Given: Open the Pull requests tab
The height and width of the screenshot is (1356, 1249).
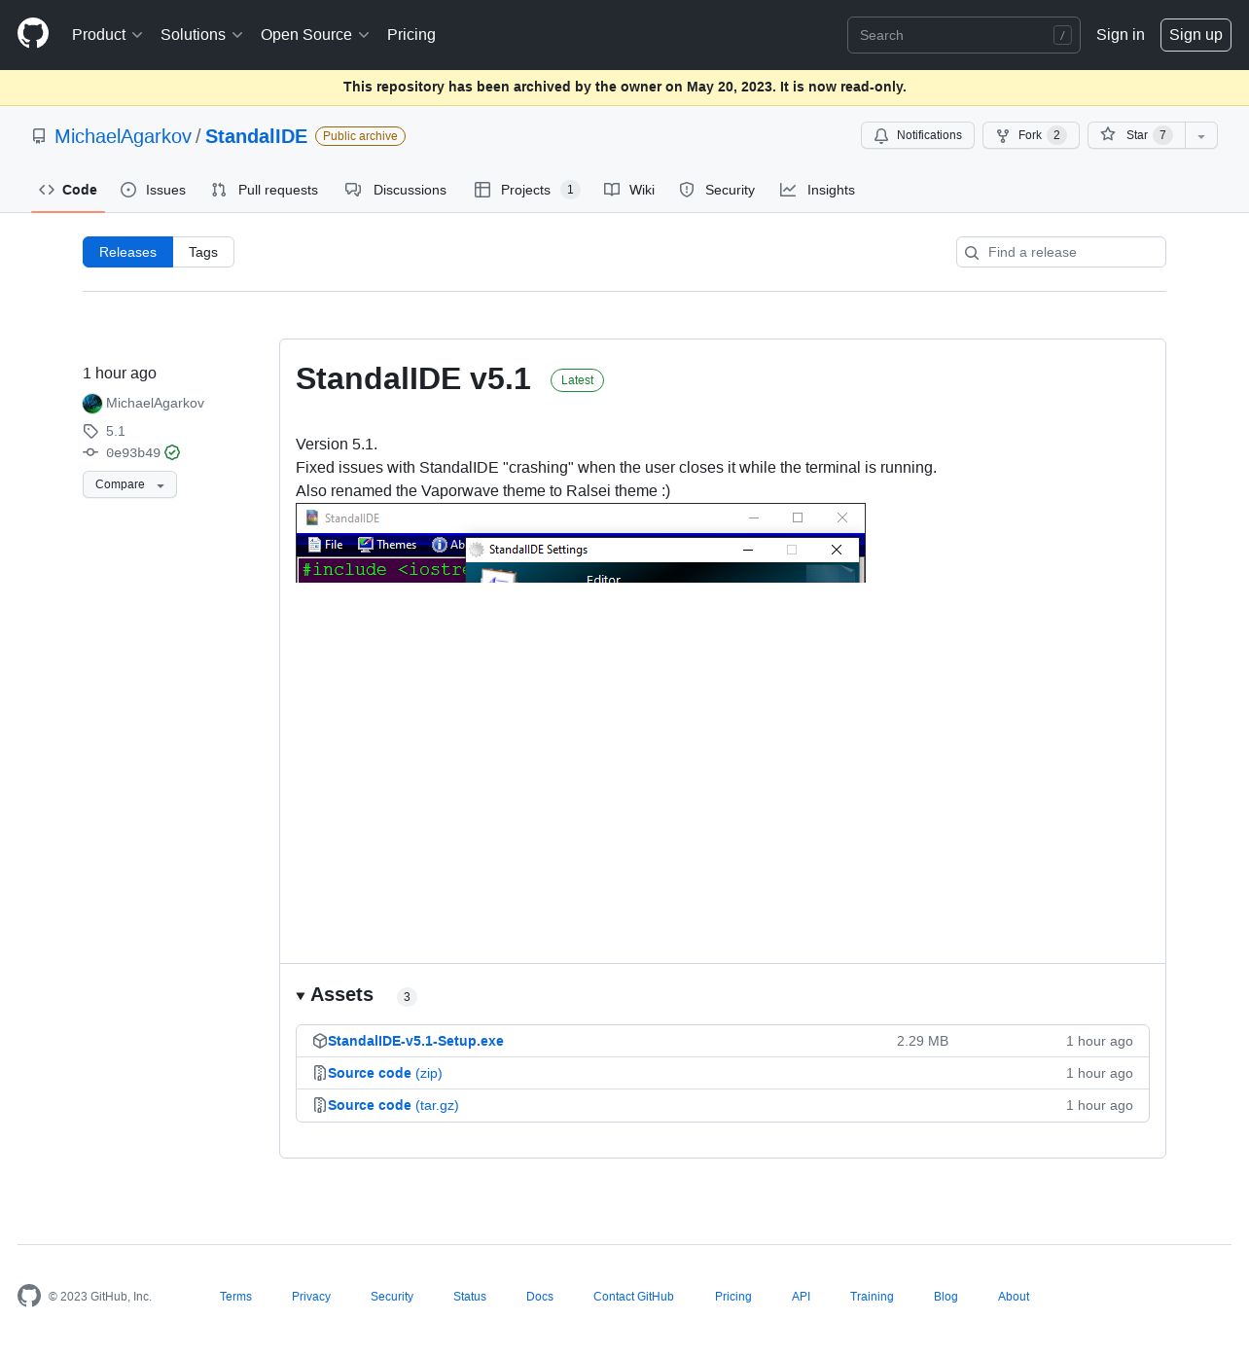Looking at the screenshot, I should 265,190.
